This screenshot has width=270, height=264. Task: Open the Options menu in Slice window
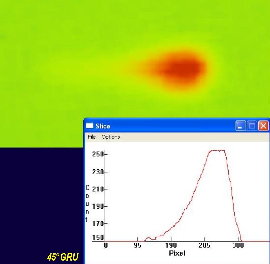pos(111,137)
